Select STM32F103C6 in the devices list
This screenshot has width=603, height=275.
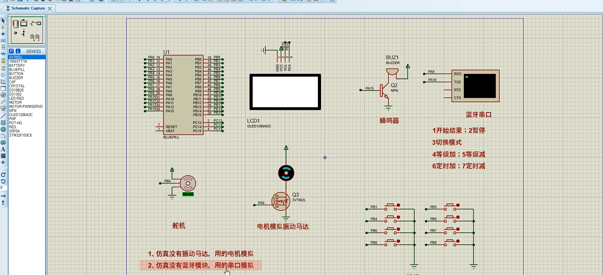pos(27,135)
